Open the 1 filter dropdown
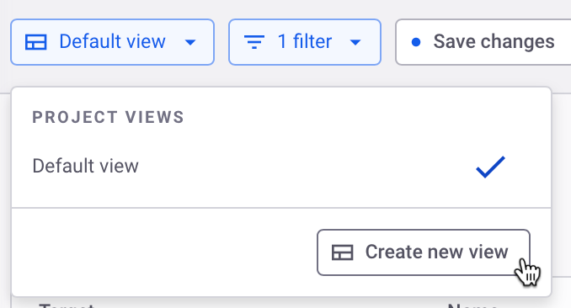571x308 pixels. (305, 42)
